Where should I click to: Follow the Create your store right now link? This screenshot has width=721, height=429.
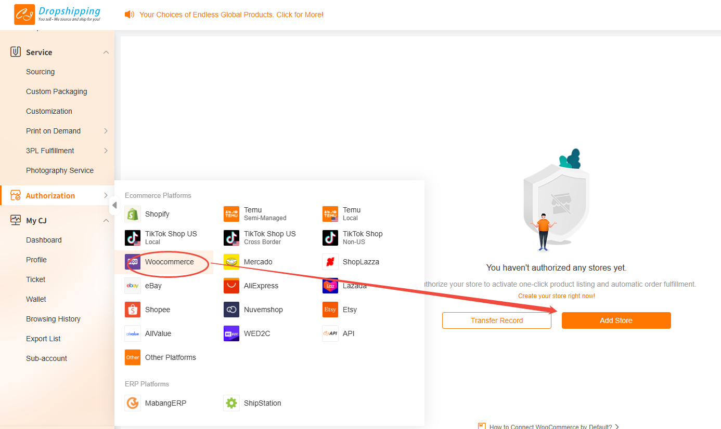tap(556, 296)
